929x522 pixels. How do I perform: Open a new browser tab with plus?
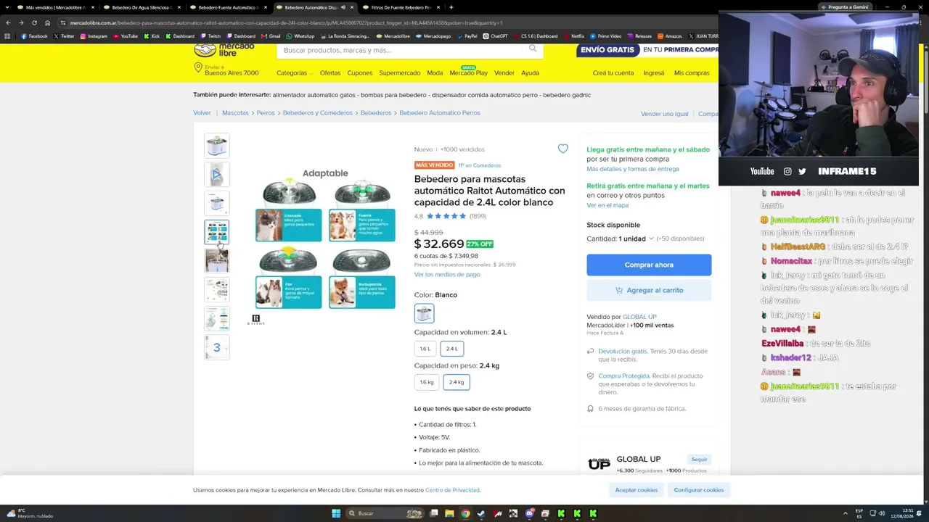point(451,7)
